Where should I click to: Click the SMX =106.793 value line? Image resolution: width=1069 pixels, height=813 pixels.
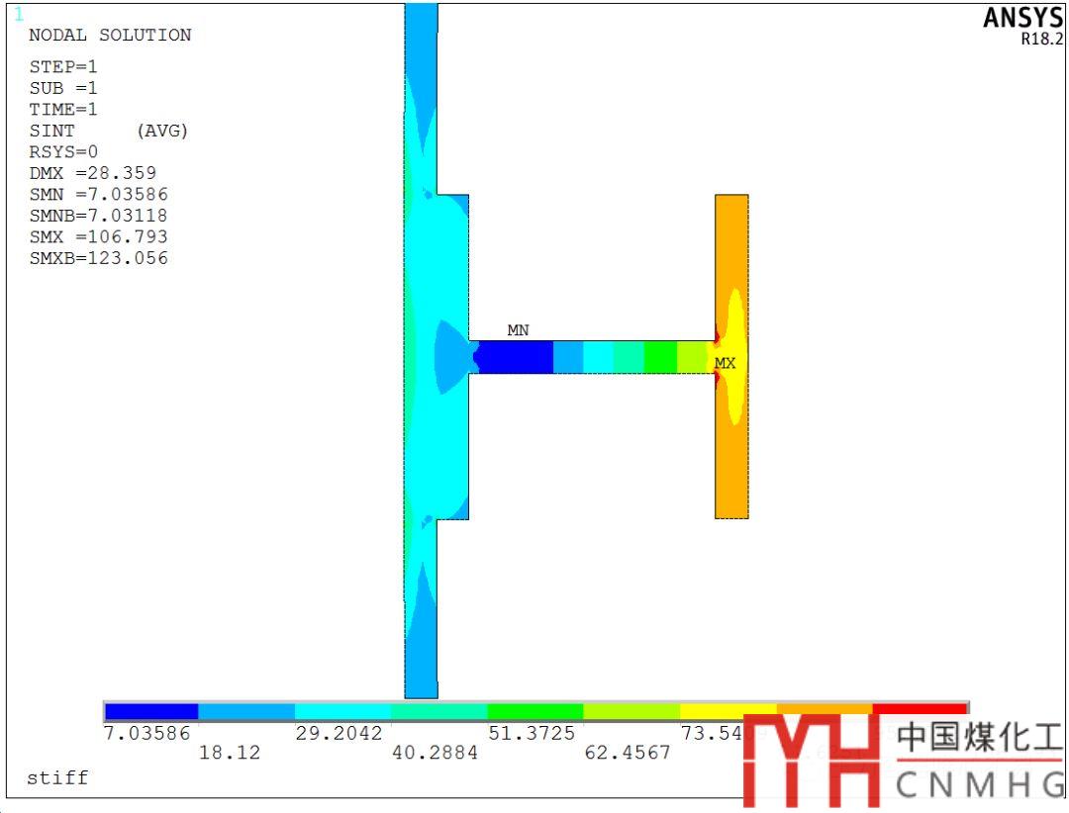pyautogui.click(x=98, y=237)
